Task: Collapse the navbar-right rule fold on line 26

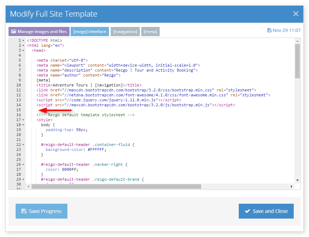Action: (x=23, y=164)
